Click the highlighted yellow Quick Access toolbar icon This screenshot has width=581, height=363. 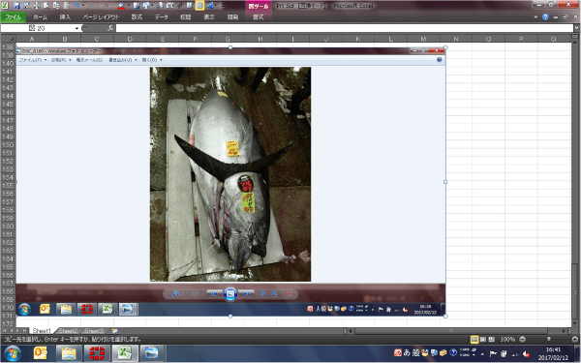click(x=199, y=6)
